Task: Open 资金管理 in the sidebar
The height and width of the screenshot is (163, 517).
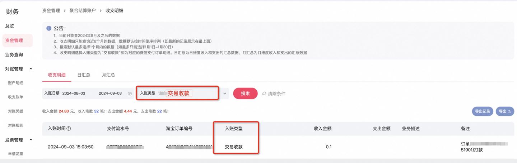Action: click(14, 40)
